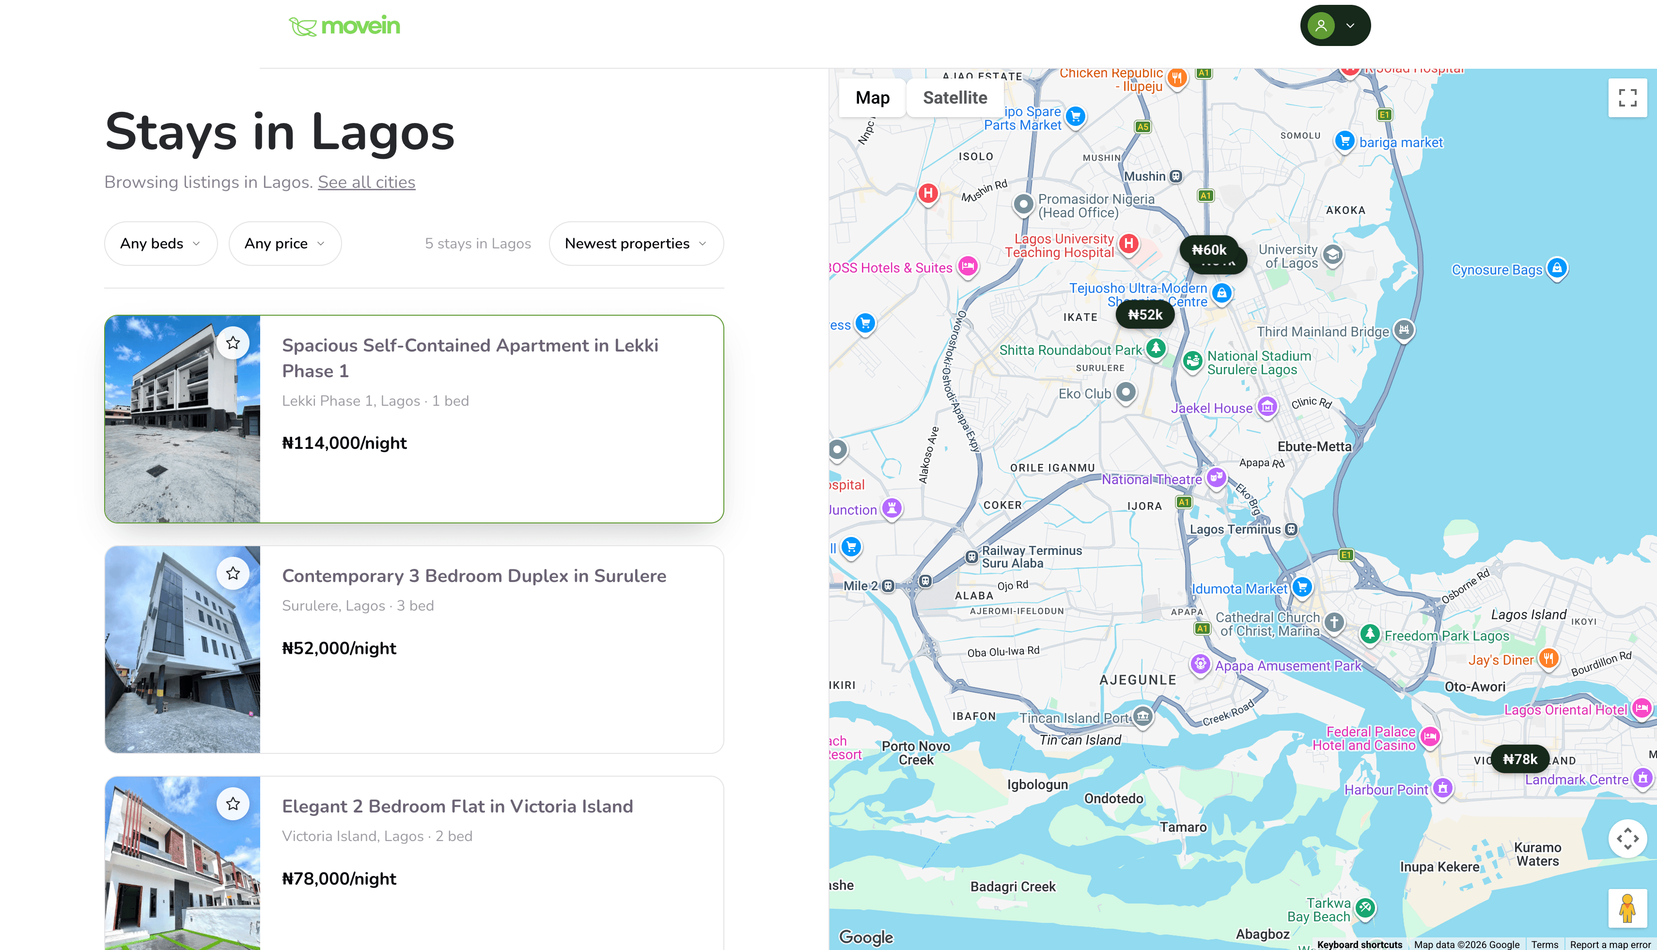Select the Apapa Amusement Park pin
1657x950 pixels.
click(1200, 664)
